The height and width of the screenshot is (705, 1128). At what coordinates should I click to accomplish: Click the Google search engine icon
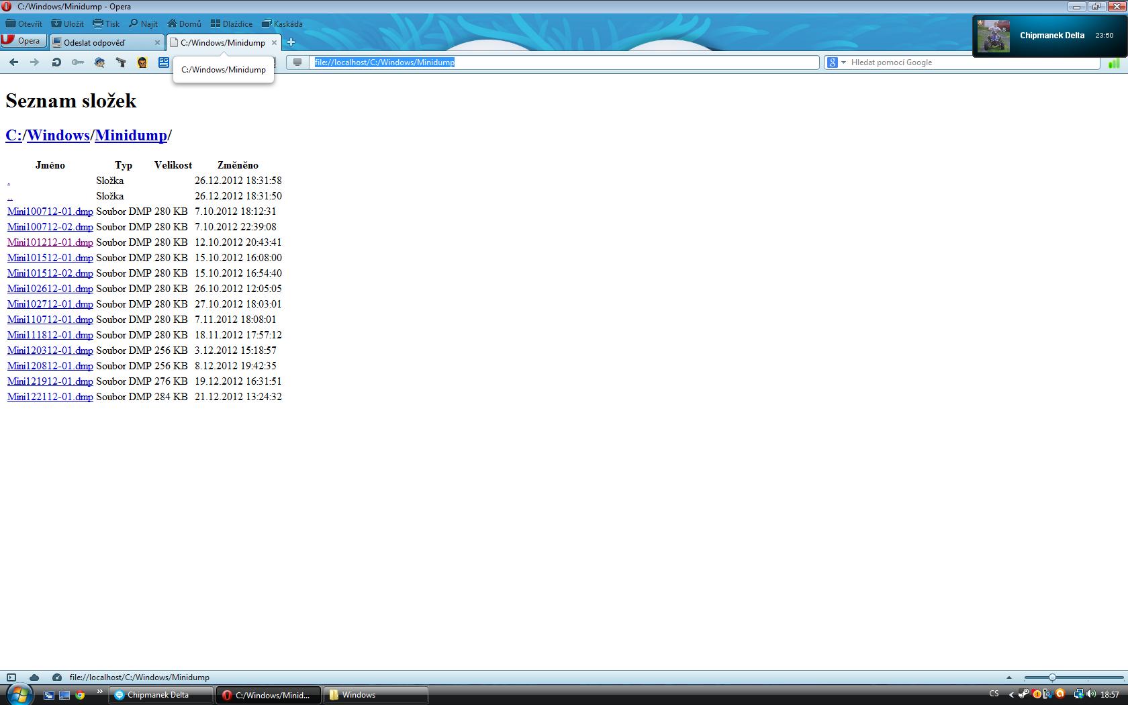point(832,62)
